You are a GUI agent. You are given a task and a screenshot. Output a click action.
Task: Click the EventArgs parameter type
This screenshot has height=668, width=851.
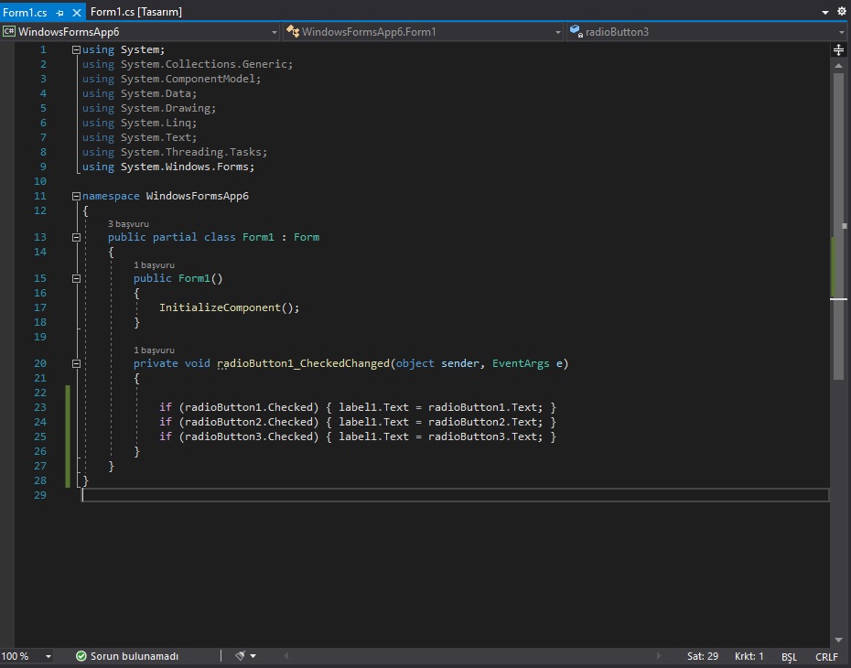point(521,363)
